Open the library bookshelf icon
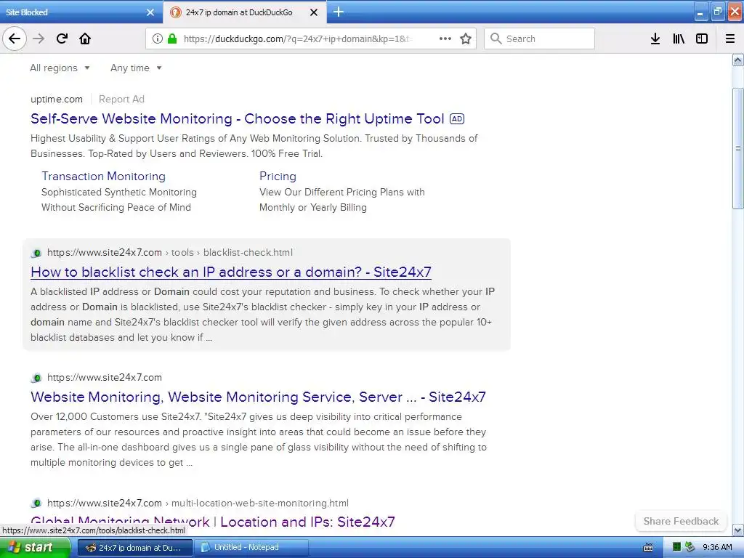This screenshot has width=744, height=558. click(x=679, y=39)
